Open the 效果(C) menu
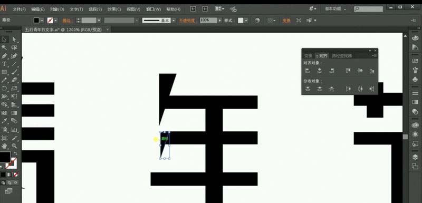Screen dimensions: 422x203 click(114, 9)
